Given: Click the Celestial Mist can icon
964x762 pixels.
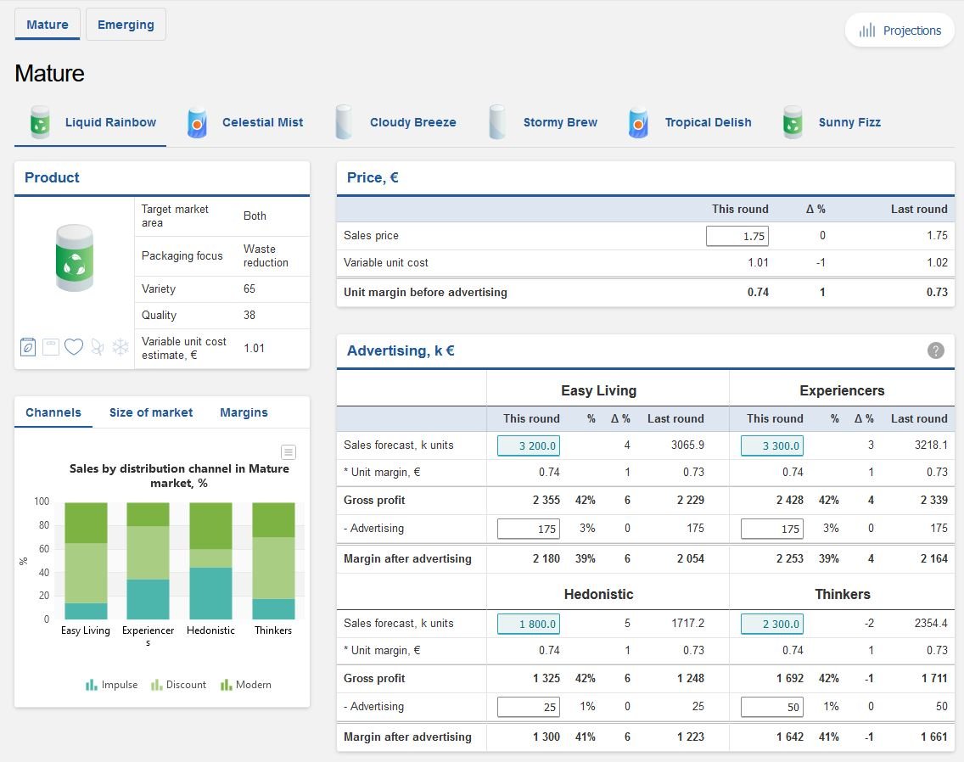Looking at the screenshot, I should click(197, 122).
